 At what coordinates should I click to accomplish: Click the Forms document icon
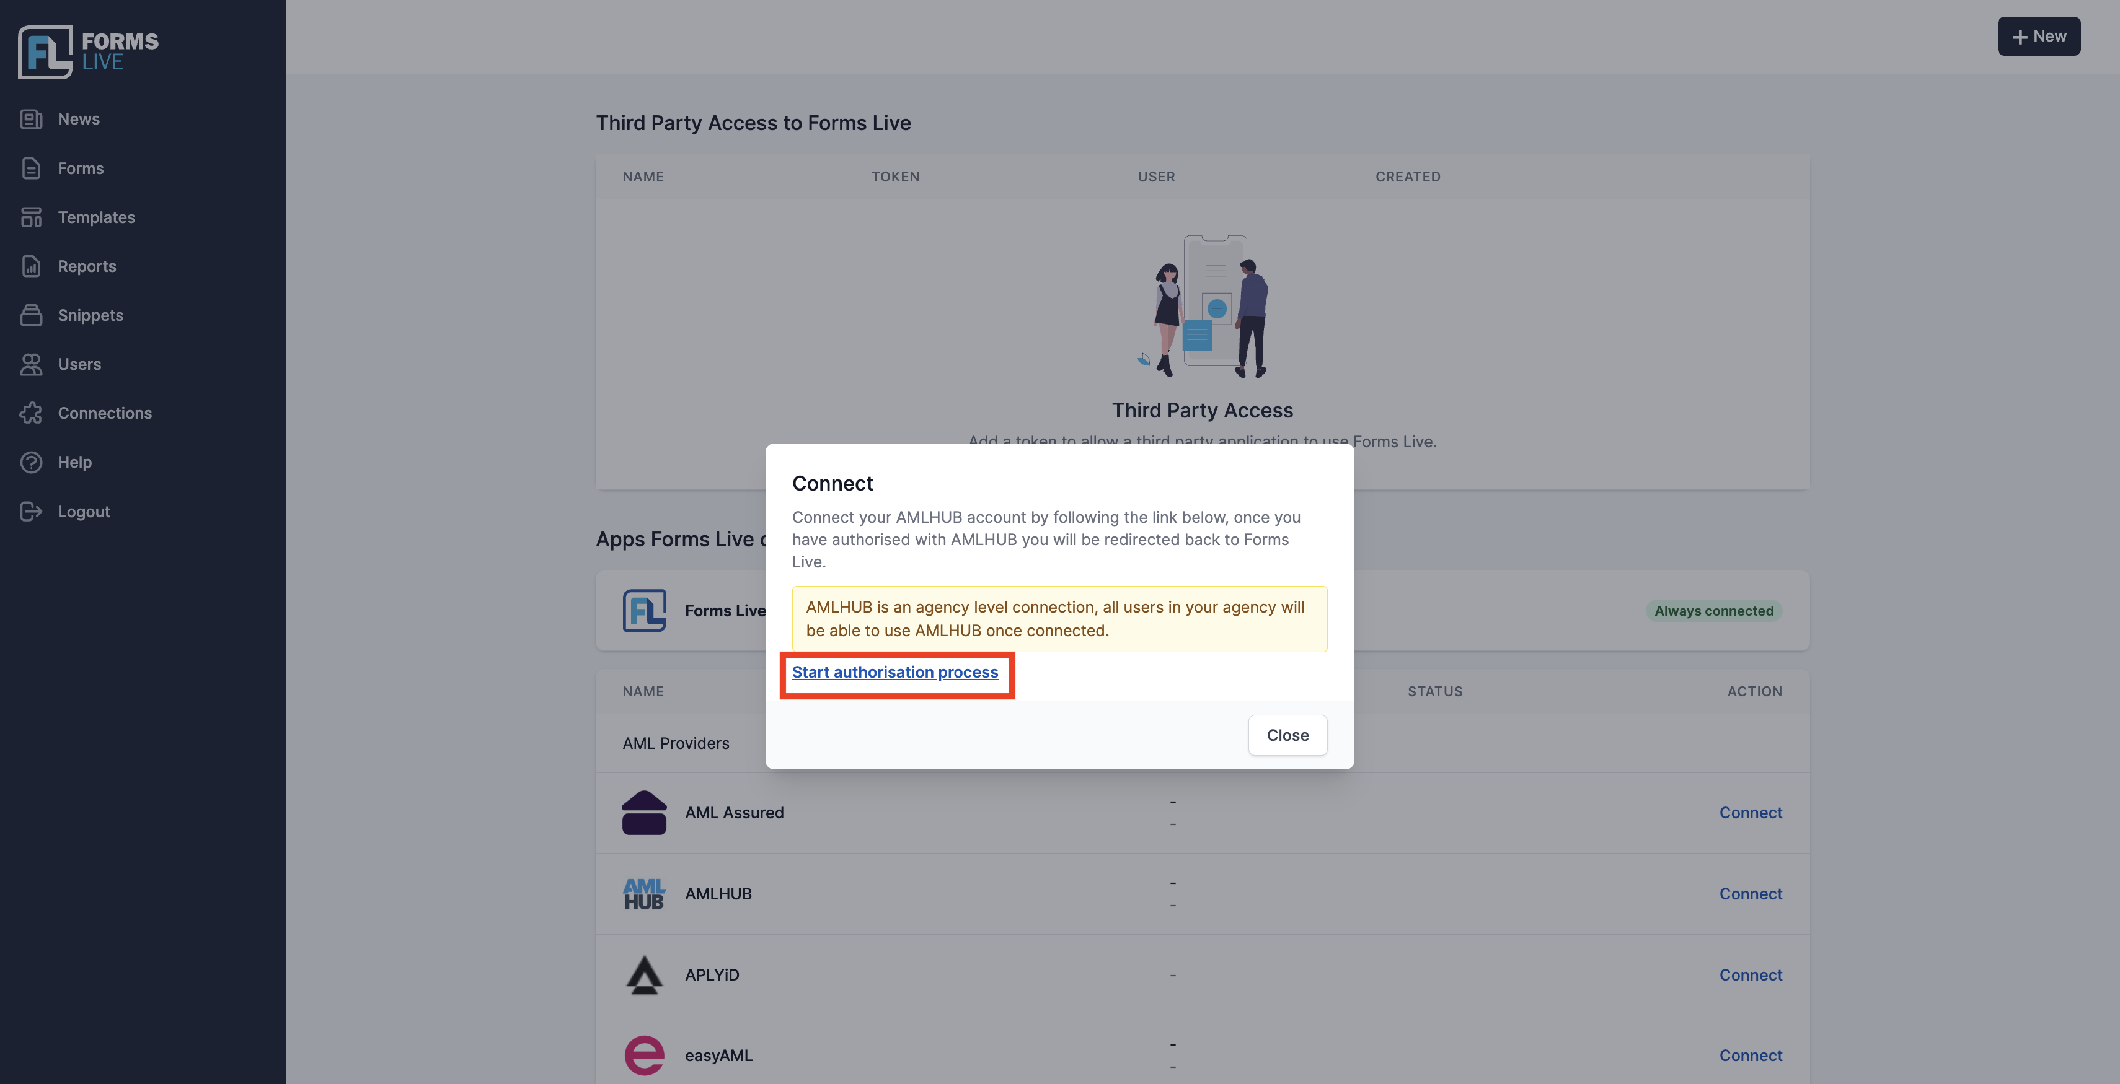coord(31,168)
